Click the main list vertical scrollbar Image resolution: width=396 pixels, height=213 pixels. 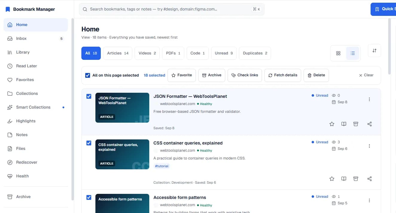[389, 46]
